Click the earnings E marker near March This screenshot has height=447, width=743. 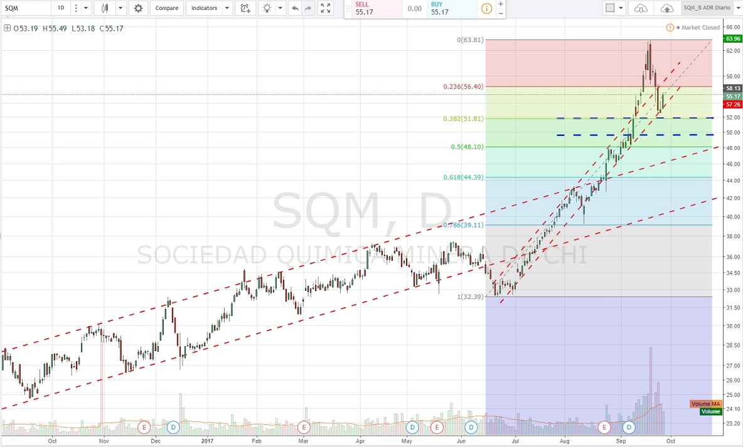click(304, 428)
